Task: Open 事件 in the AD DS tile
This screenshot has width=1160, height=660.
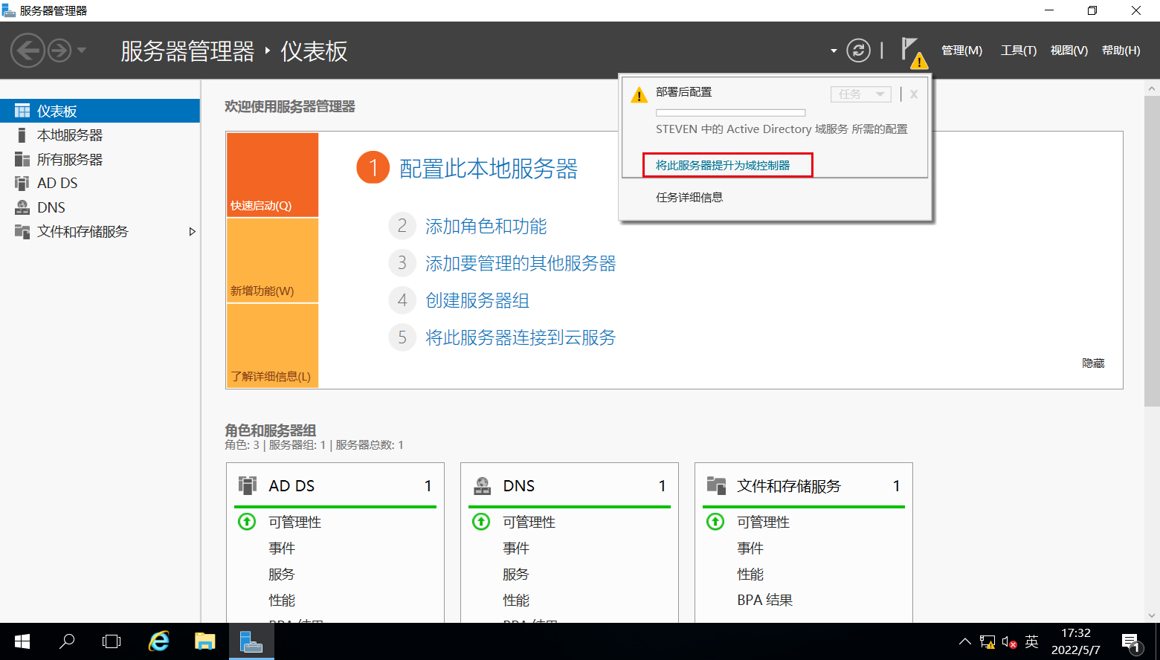Action: pos(282,548)
